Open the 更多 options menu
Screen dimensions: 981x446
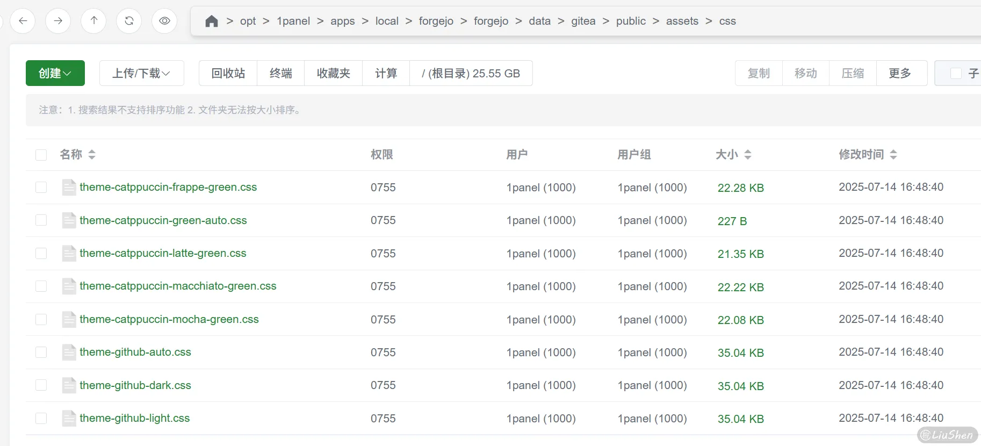[x=900, y=73]
